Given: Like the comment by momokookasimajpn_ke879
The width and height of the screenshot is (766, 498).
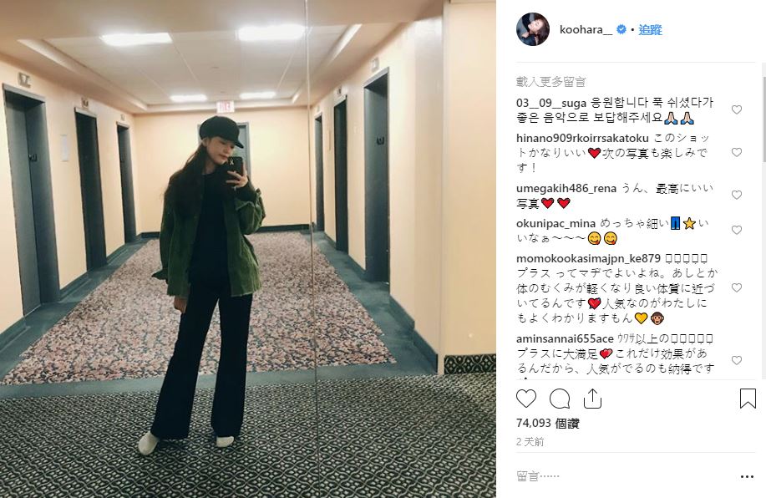Looking at the screenshot, I should (736, 287).
